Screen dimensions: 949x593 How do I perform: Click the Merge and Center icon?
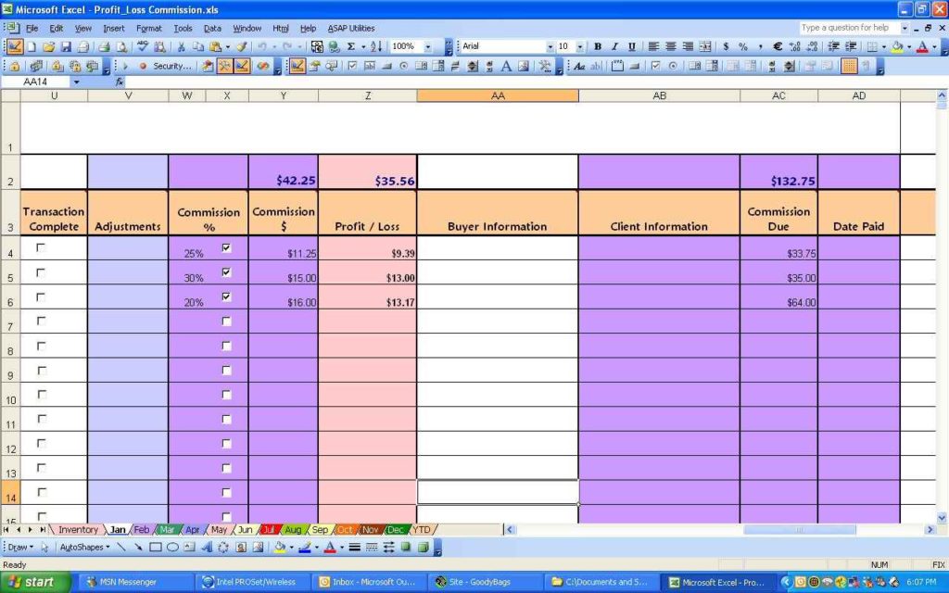click(x=705, y=46)
